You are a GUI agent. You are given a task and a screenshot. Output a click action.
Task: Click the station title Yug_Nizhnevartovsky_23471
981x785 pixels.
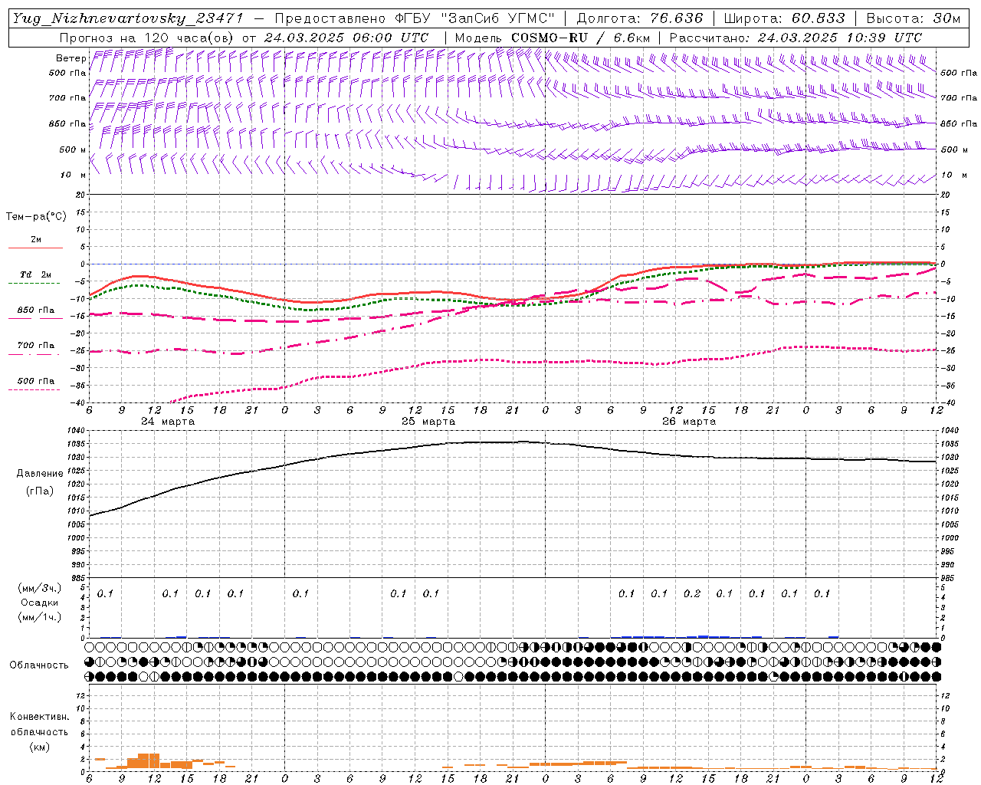pos(128,18)
